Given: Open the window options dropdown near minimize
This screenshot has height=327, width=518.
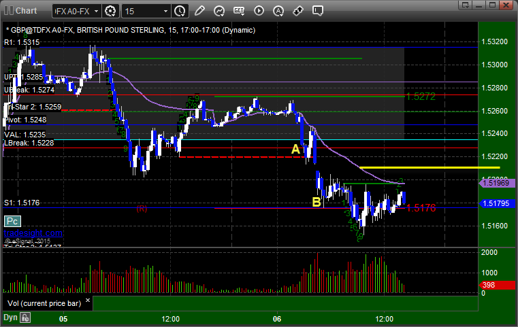Looking at the screenshot, I should tap(466, 5).
